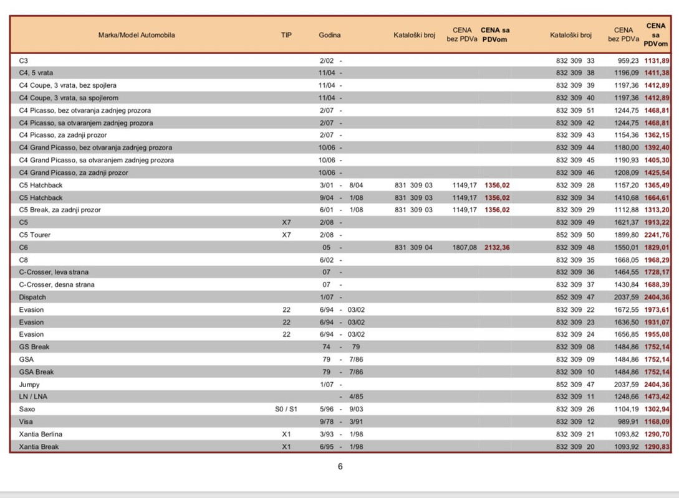The width and height of the screenshot is (679, 498).
Task: Select the 'Dispatch' row label
Action: point(32,297)
